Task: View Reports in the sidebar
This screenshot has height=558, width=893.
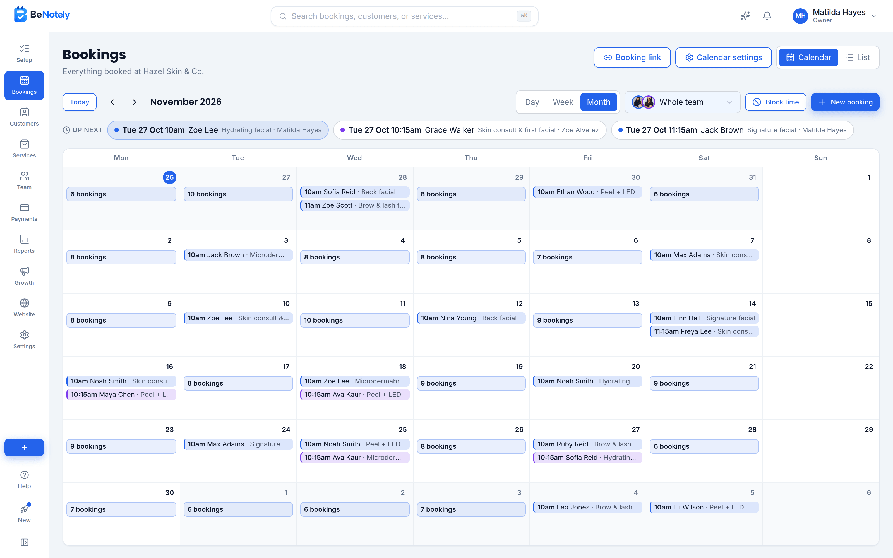Action: 24,244
